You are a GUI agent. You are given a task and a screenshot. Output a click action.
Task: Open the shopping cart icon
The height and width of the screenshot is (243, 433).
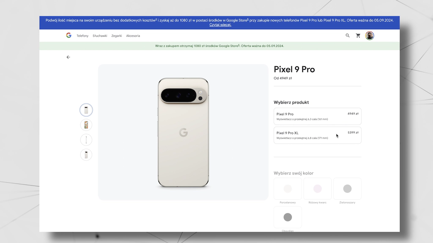tap(358, 35)
